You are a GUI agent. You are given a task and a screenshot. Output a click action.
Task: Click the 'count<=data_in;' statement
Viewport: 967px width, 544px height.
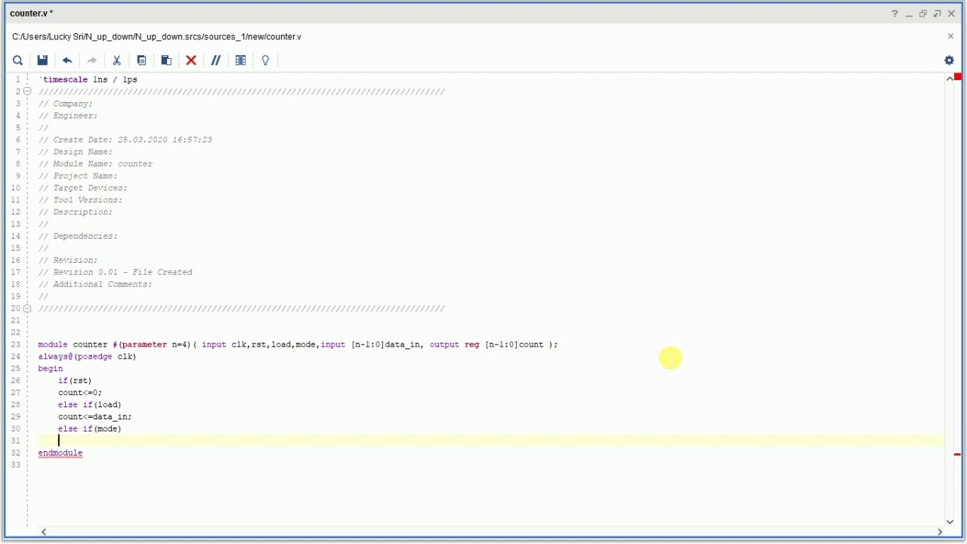point(94,417)
